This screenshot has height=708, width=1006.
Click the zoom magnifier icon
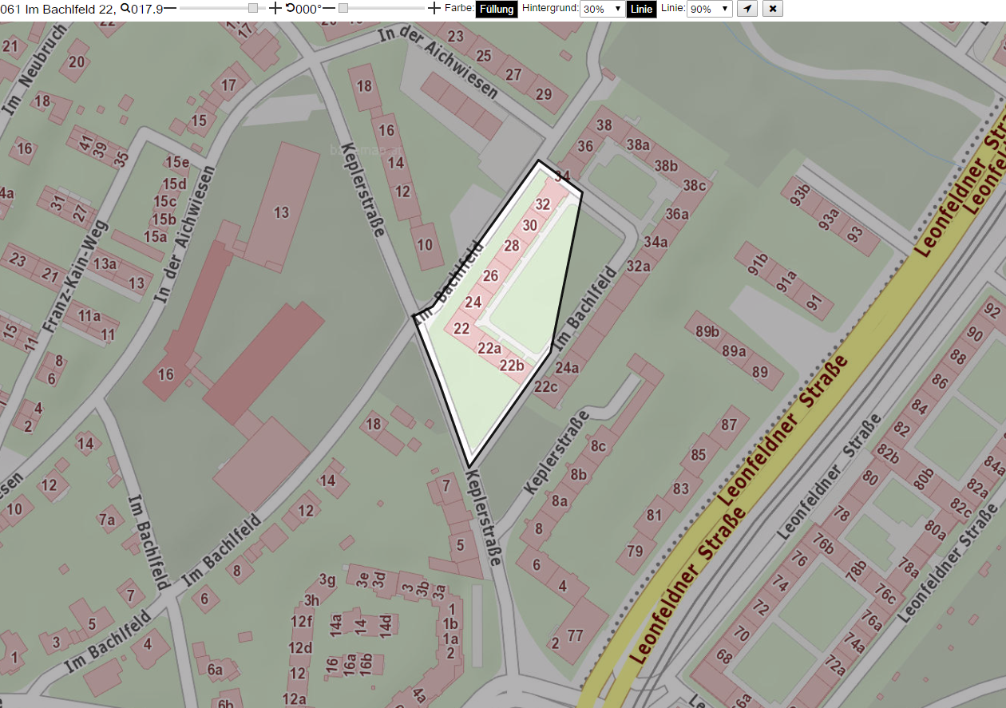coord(125,9)
